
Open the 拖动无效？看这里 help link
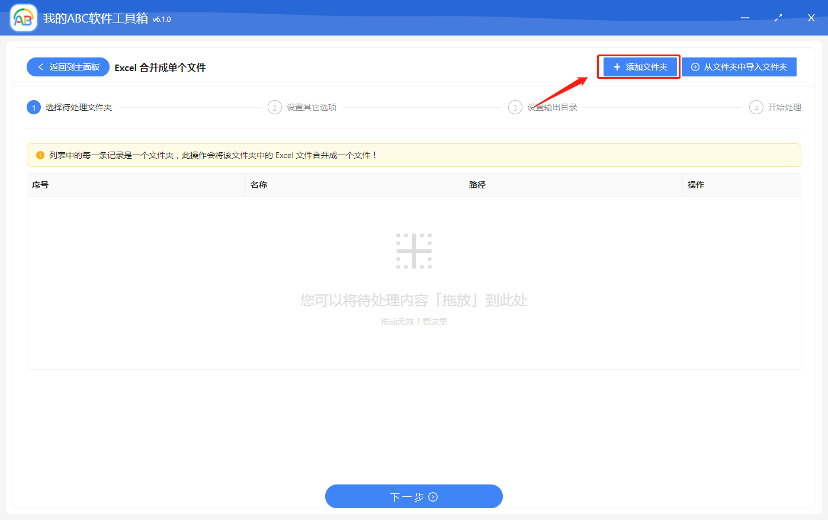(x=413, y=322)
